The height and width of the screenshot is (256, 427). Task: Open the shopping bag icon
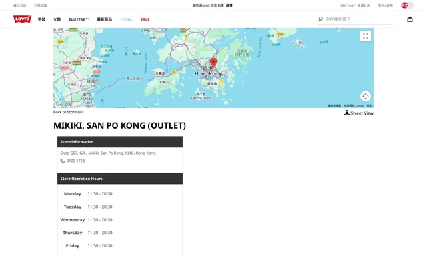[410, 19]
